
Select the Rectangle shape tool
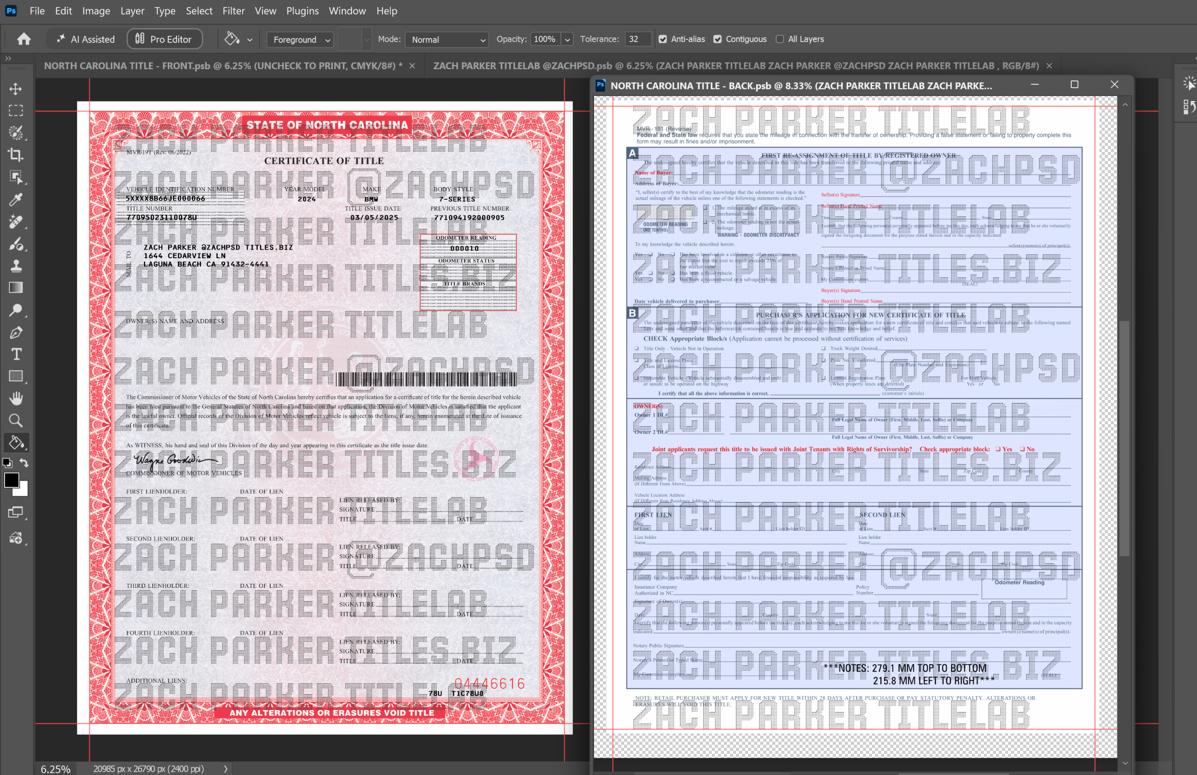coord(15,377)
